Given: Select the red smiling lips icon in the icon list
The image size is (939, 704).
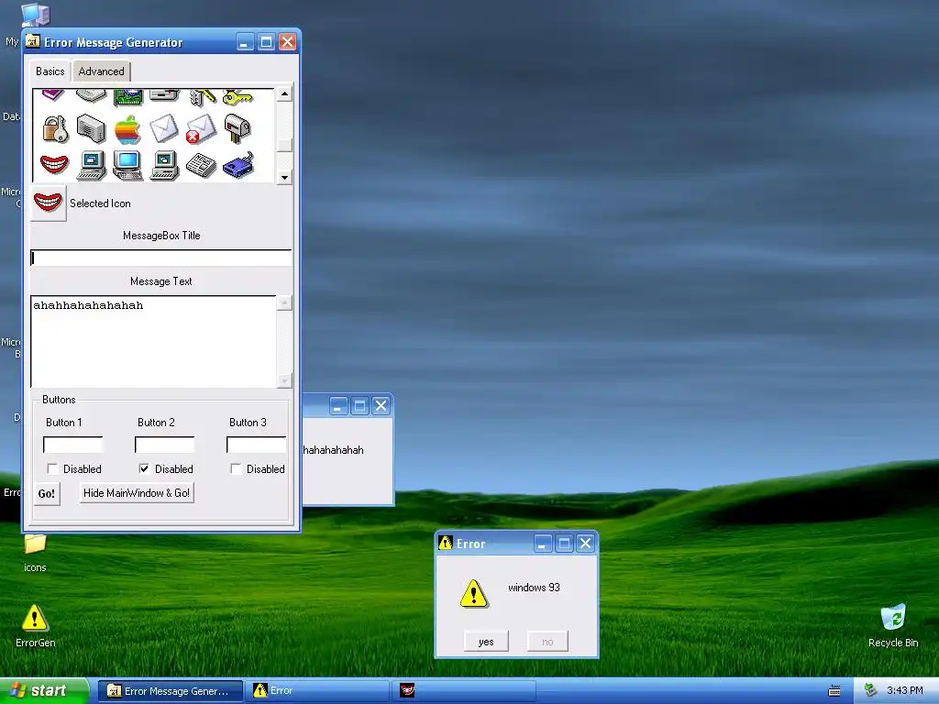Looking at the screenshot, I should click(54, 164).
